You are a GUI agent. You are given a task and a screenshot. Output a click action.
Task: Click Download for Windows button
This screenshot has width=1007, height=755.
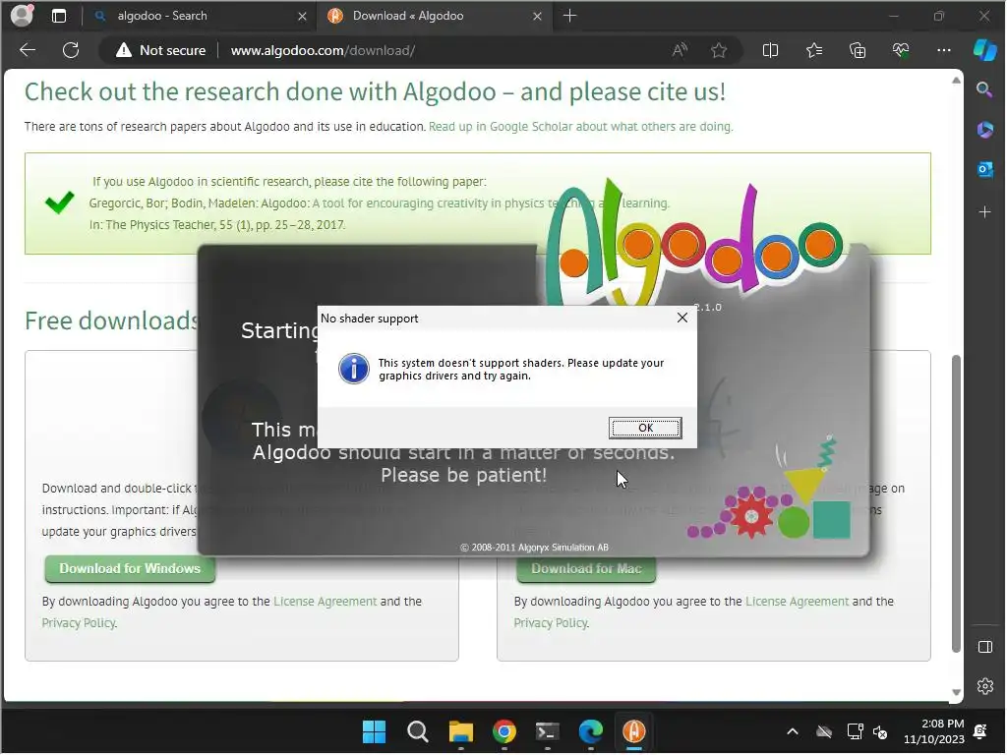coord(130,569)
